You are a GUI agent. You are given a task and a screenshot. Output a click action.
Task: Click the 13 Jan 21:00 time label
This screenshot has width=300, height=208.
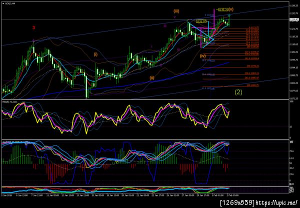point(82,195)
